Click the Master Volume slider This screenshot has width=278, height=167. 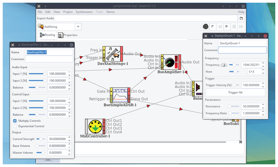click(x=41, y=153)
